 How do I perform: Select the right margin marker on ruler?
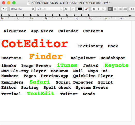tap(130, 16)
